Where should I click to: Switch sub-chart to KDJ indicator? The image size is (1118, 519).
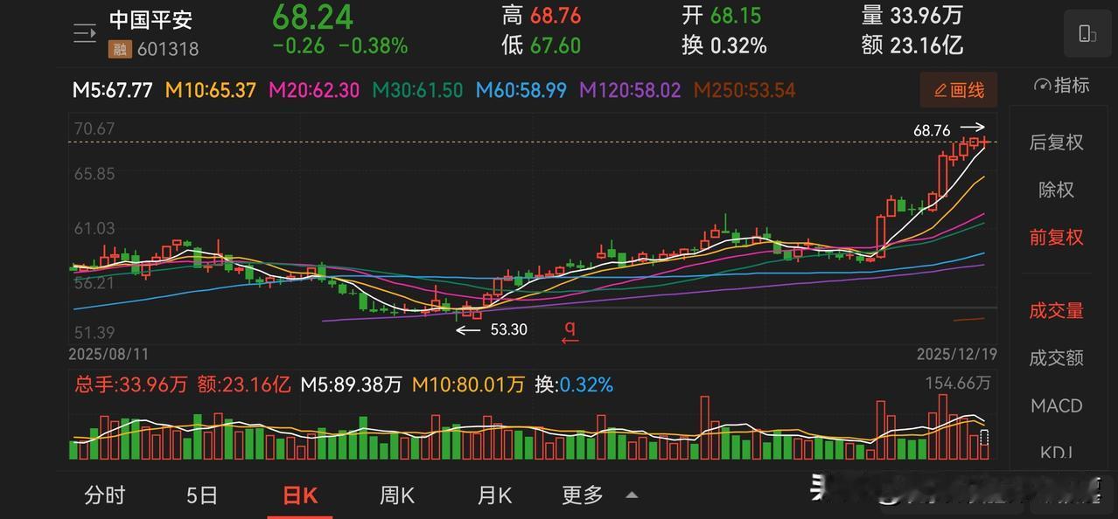(1056, 453)
